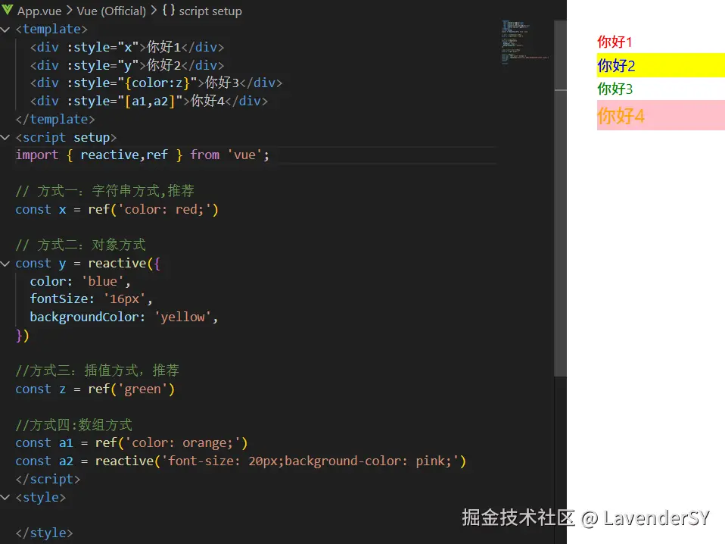
Task: Select App.vue in the breadcrumb path
Action: 39,11
